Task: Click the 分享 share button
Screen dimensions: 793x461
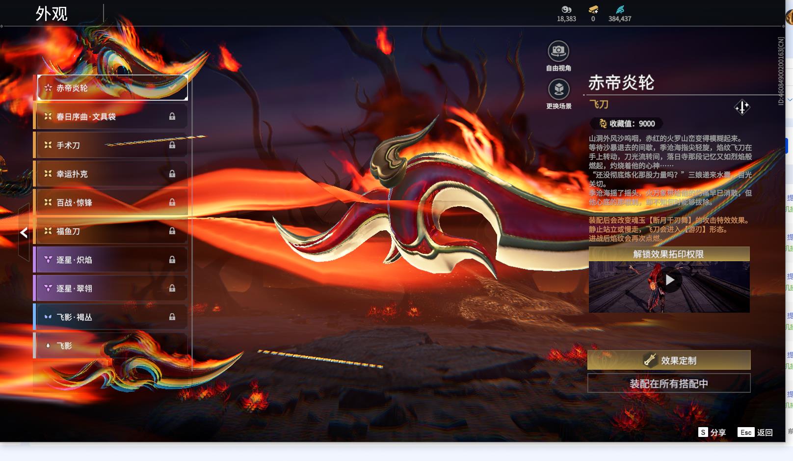Action: click(712, 432)
